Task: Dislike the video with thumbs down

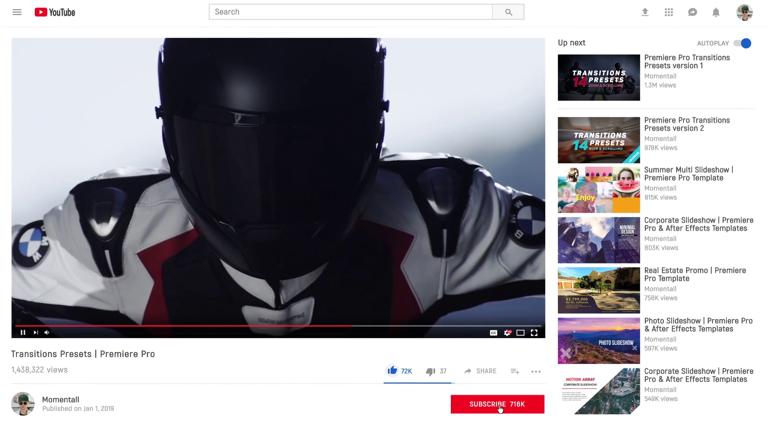Action: [x=430, y=372]
